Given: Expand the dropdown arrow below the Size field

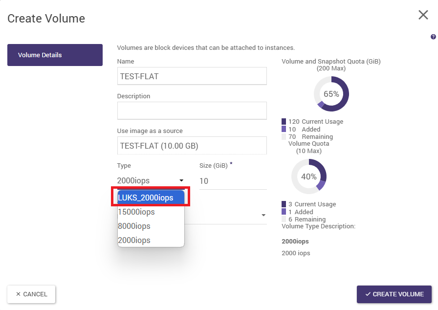Looking at the screenshot, I should click(x=263, y=215).
